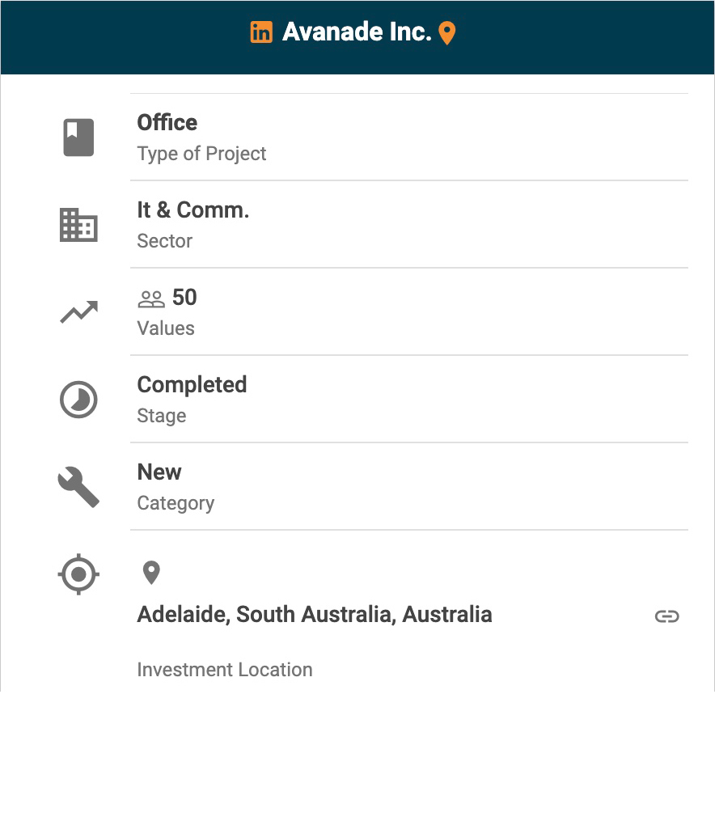Click the wrench icon for Category

pyautogui.click(x=78, y=488)
